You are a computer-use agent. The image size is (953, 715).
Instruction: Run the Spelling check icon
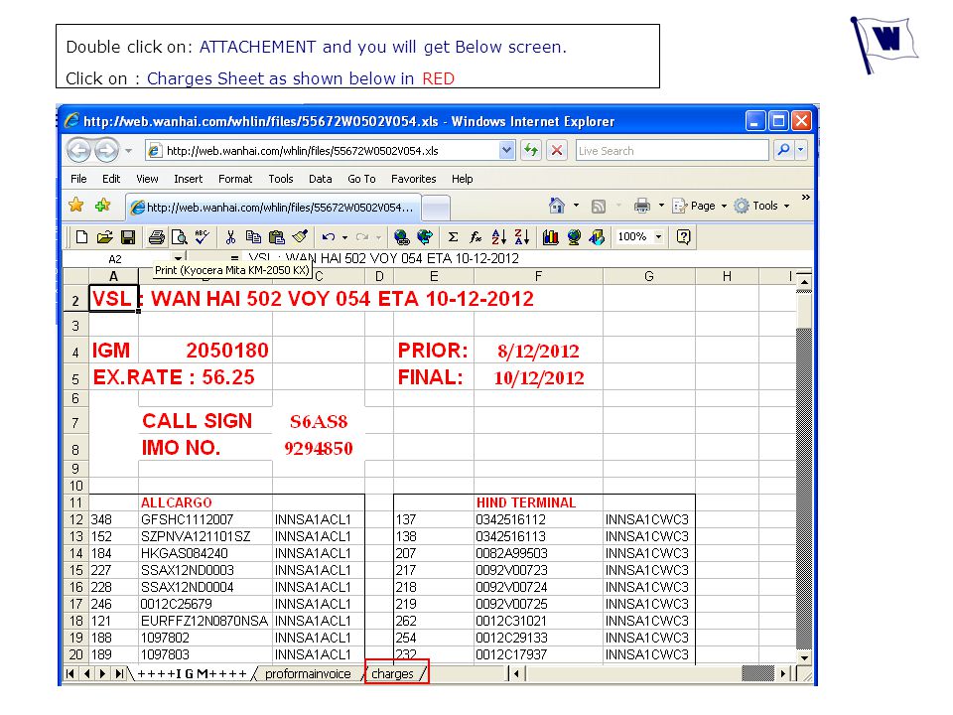(x=203, y=237)
